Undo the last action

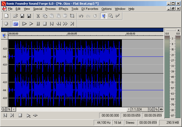pyautogui.click(x=81, y=16)
